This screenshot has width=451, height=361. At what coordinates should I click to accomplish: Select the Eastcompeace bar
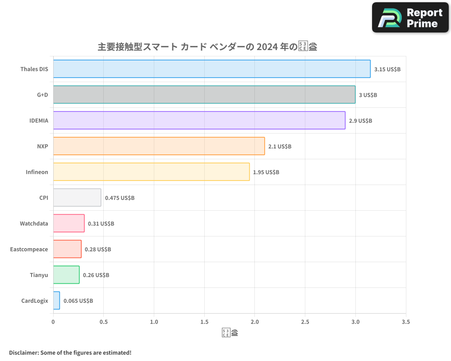pos(67,249)
